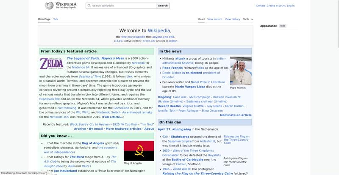
Task: Click the Create account link
Action: (276, 5)
